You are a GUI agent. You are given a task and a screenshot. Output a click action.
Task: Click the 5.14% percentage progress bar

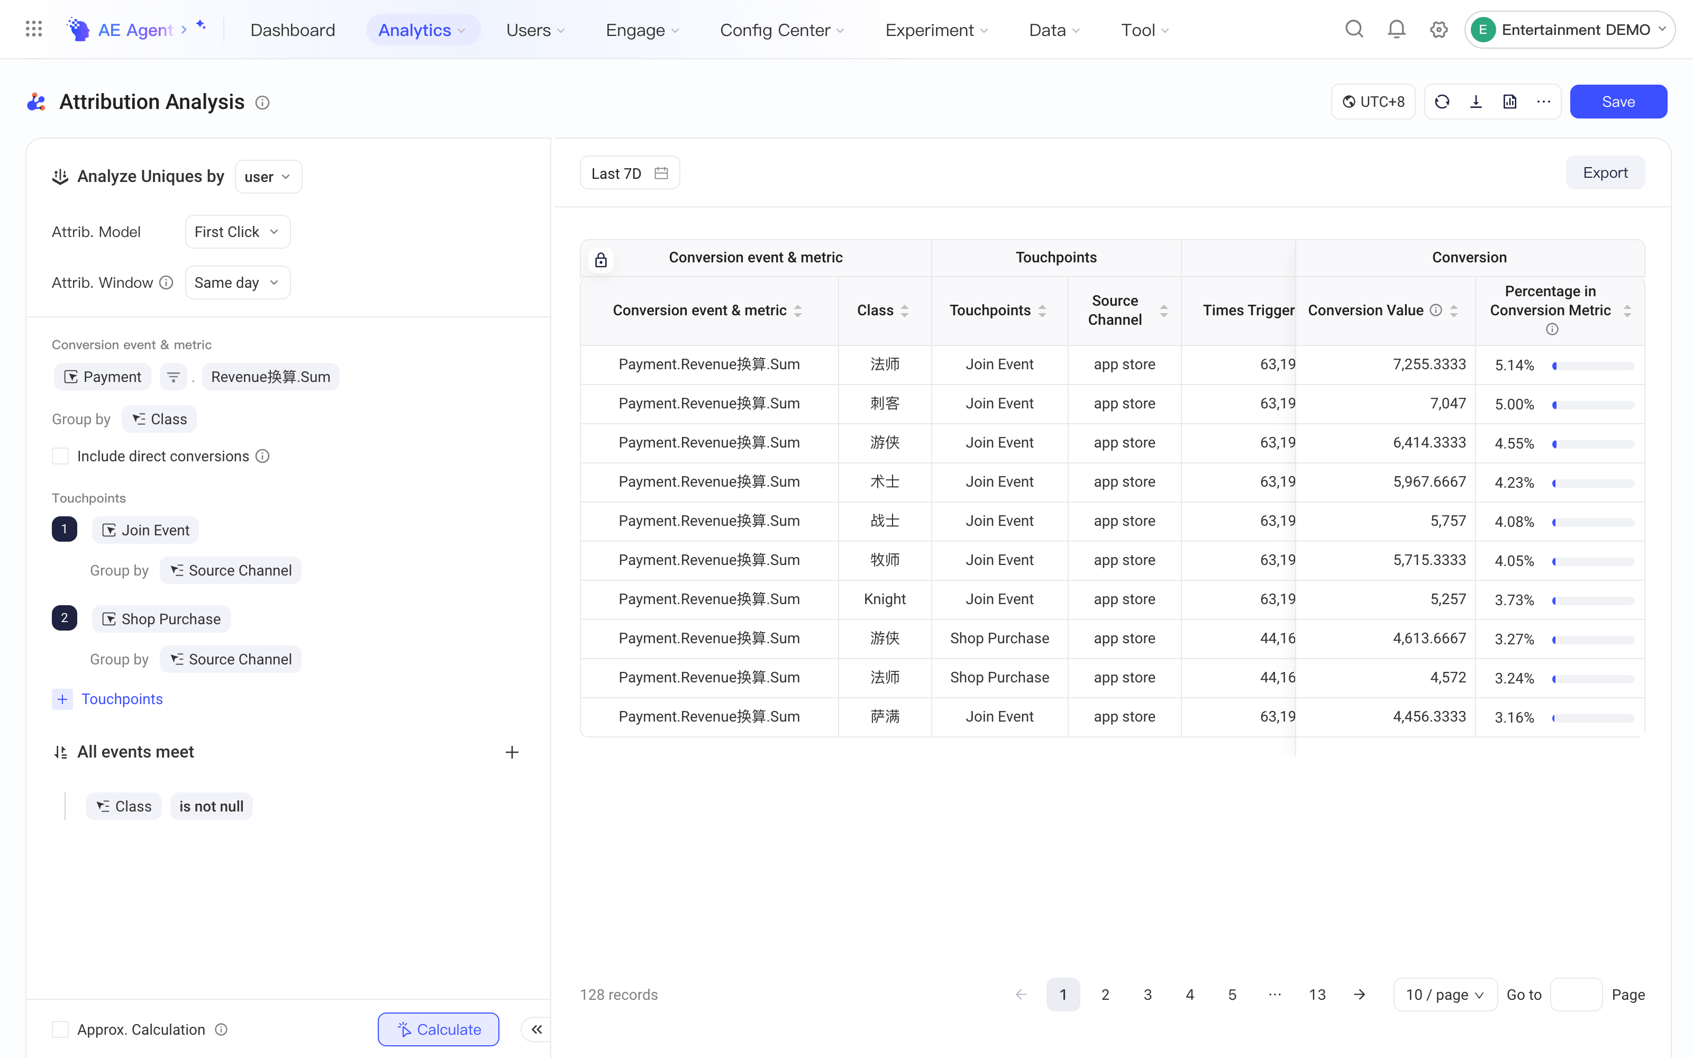pyautogui.click(x=1593, y=365)
